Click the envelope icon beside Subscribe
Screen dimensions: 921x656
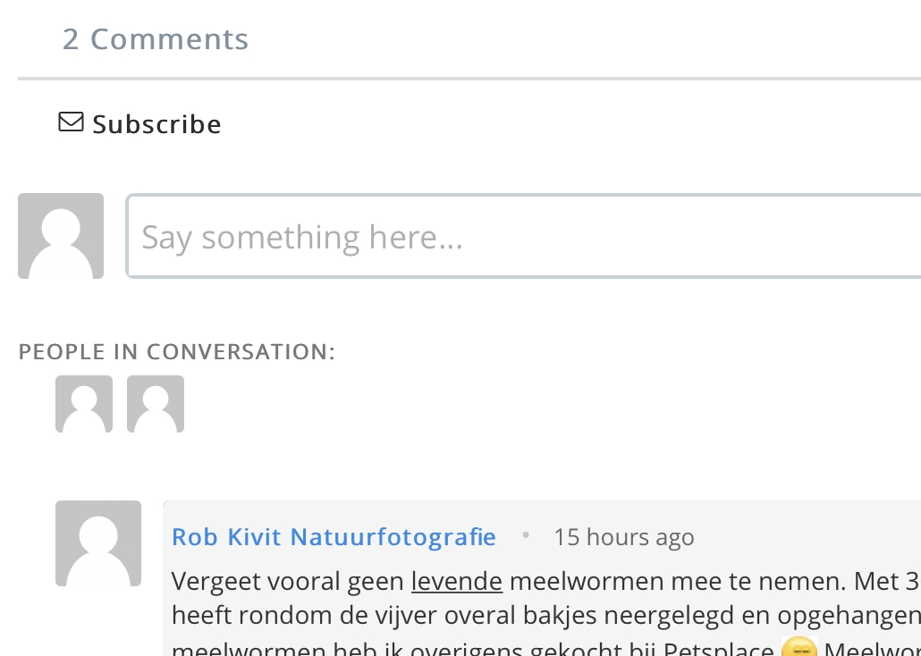pyautogui.click(x=71, y=122)
